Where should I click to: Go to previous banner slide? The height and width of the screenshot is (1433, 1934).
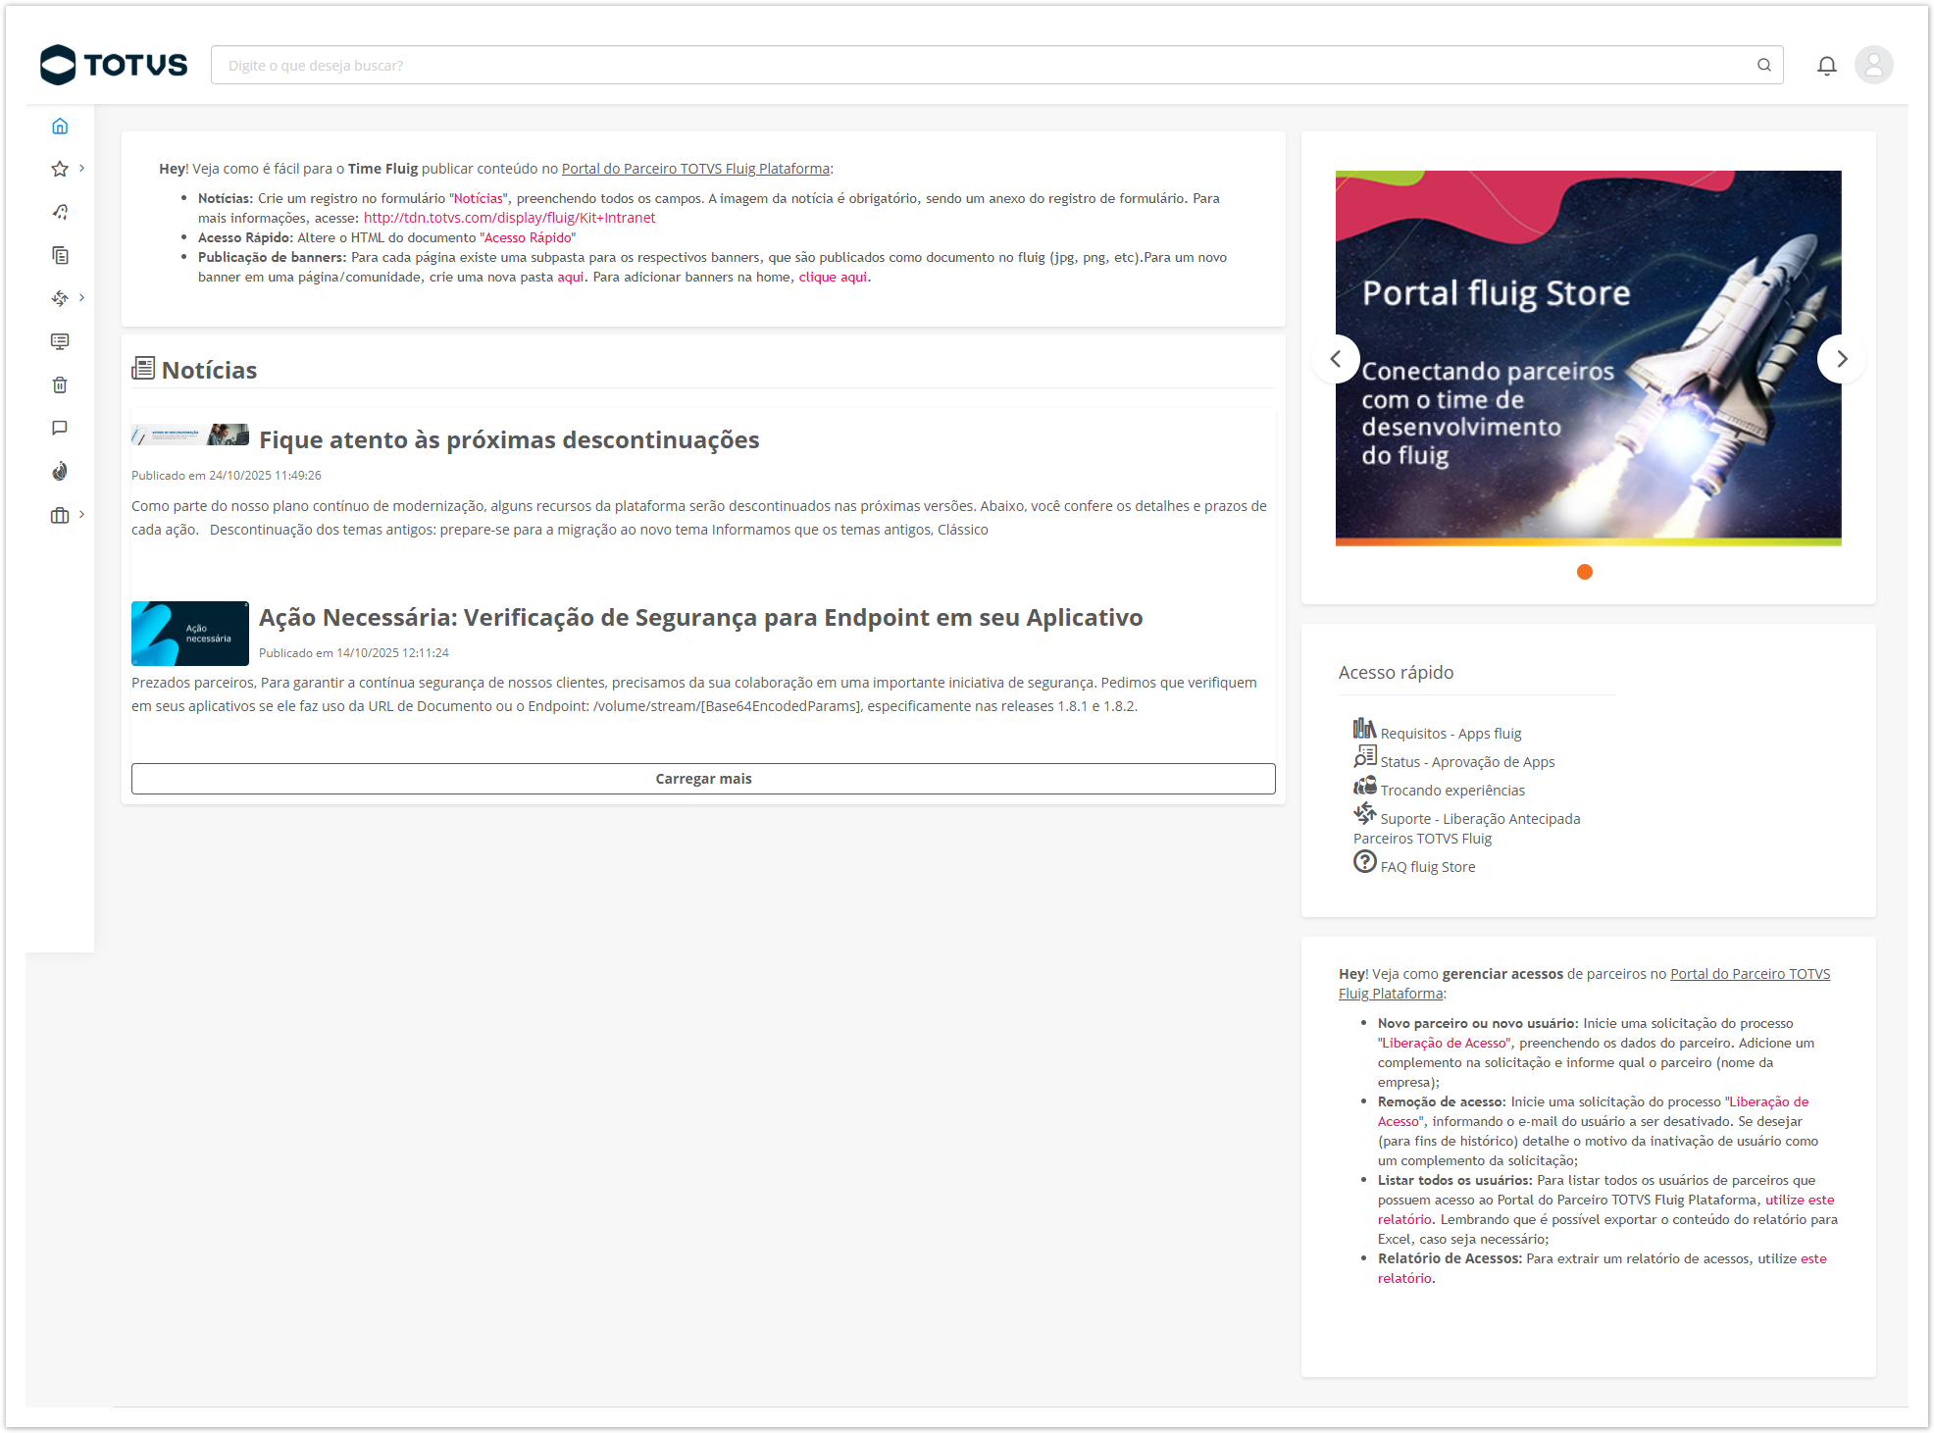(x=1336, y=359)
